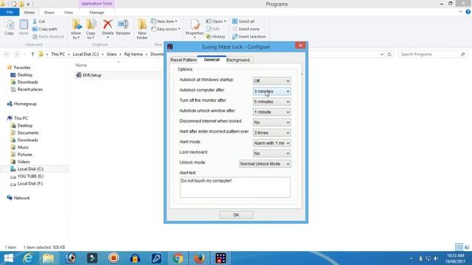Image resolution: width=472 pixels, height=265 pixels.
Task: Click Invert selection in ribbon
Action: 249,36
